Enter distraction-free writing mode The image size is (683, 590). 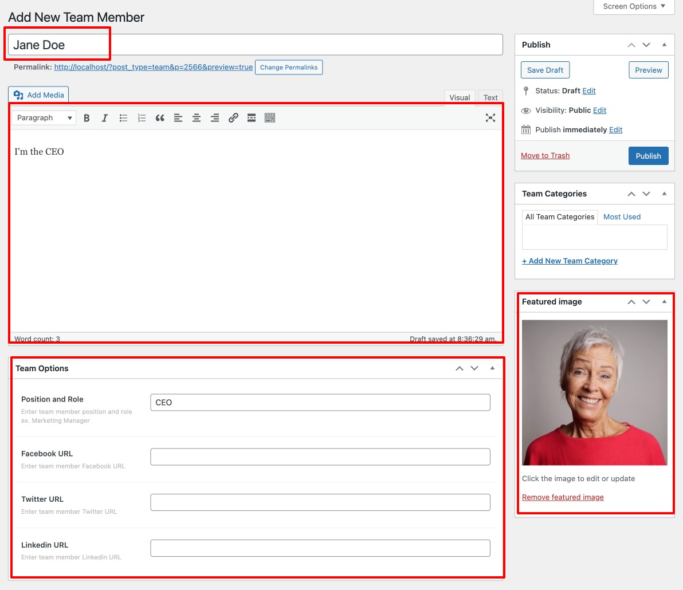pyautogui.click(x=490, y=118)
